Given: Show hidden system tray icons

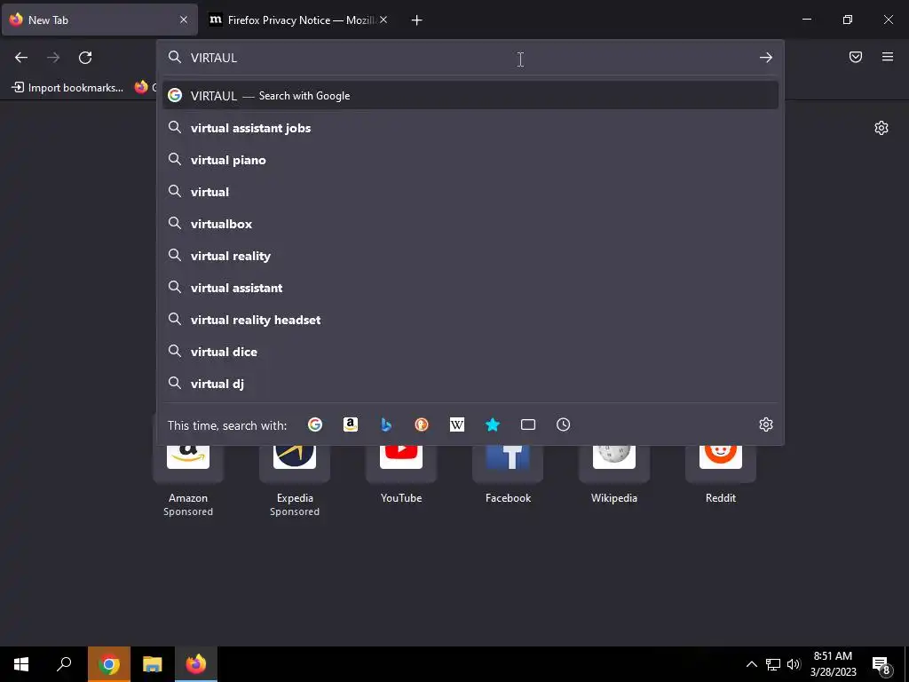Looking at the screenshot, I should pyautogui.click(x=751, y=664).
